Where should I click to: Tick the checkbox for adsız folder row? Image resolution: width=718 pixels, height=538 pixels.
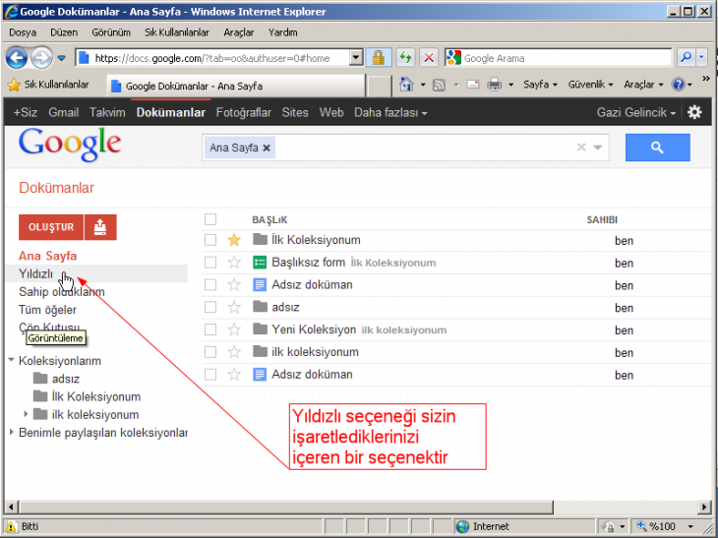pos(209,307)
